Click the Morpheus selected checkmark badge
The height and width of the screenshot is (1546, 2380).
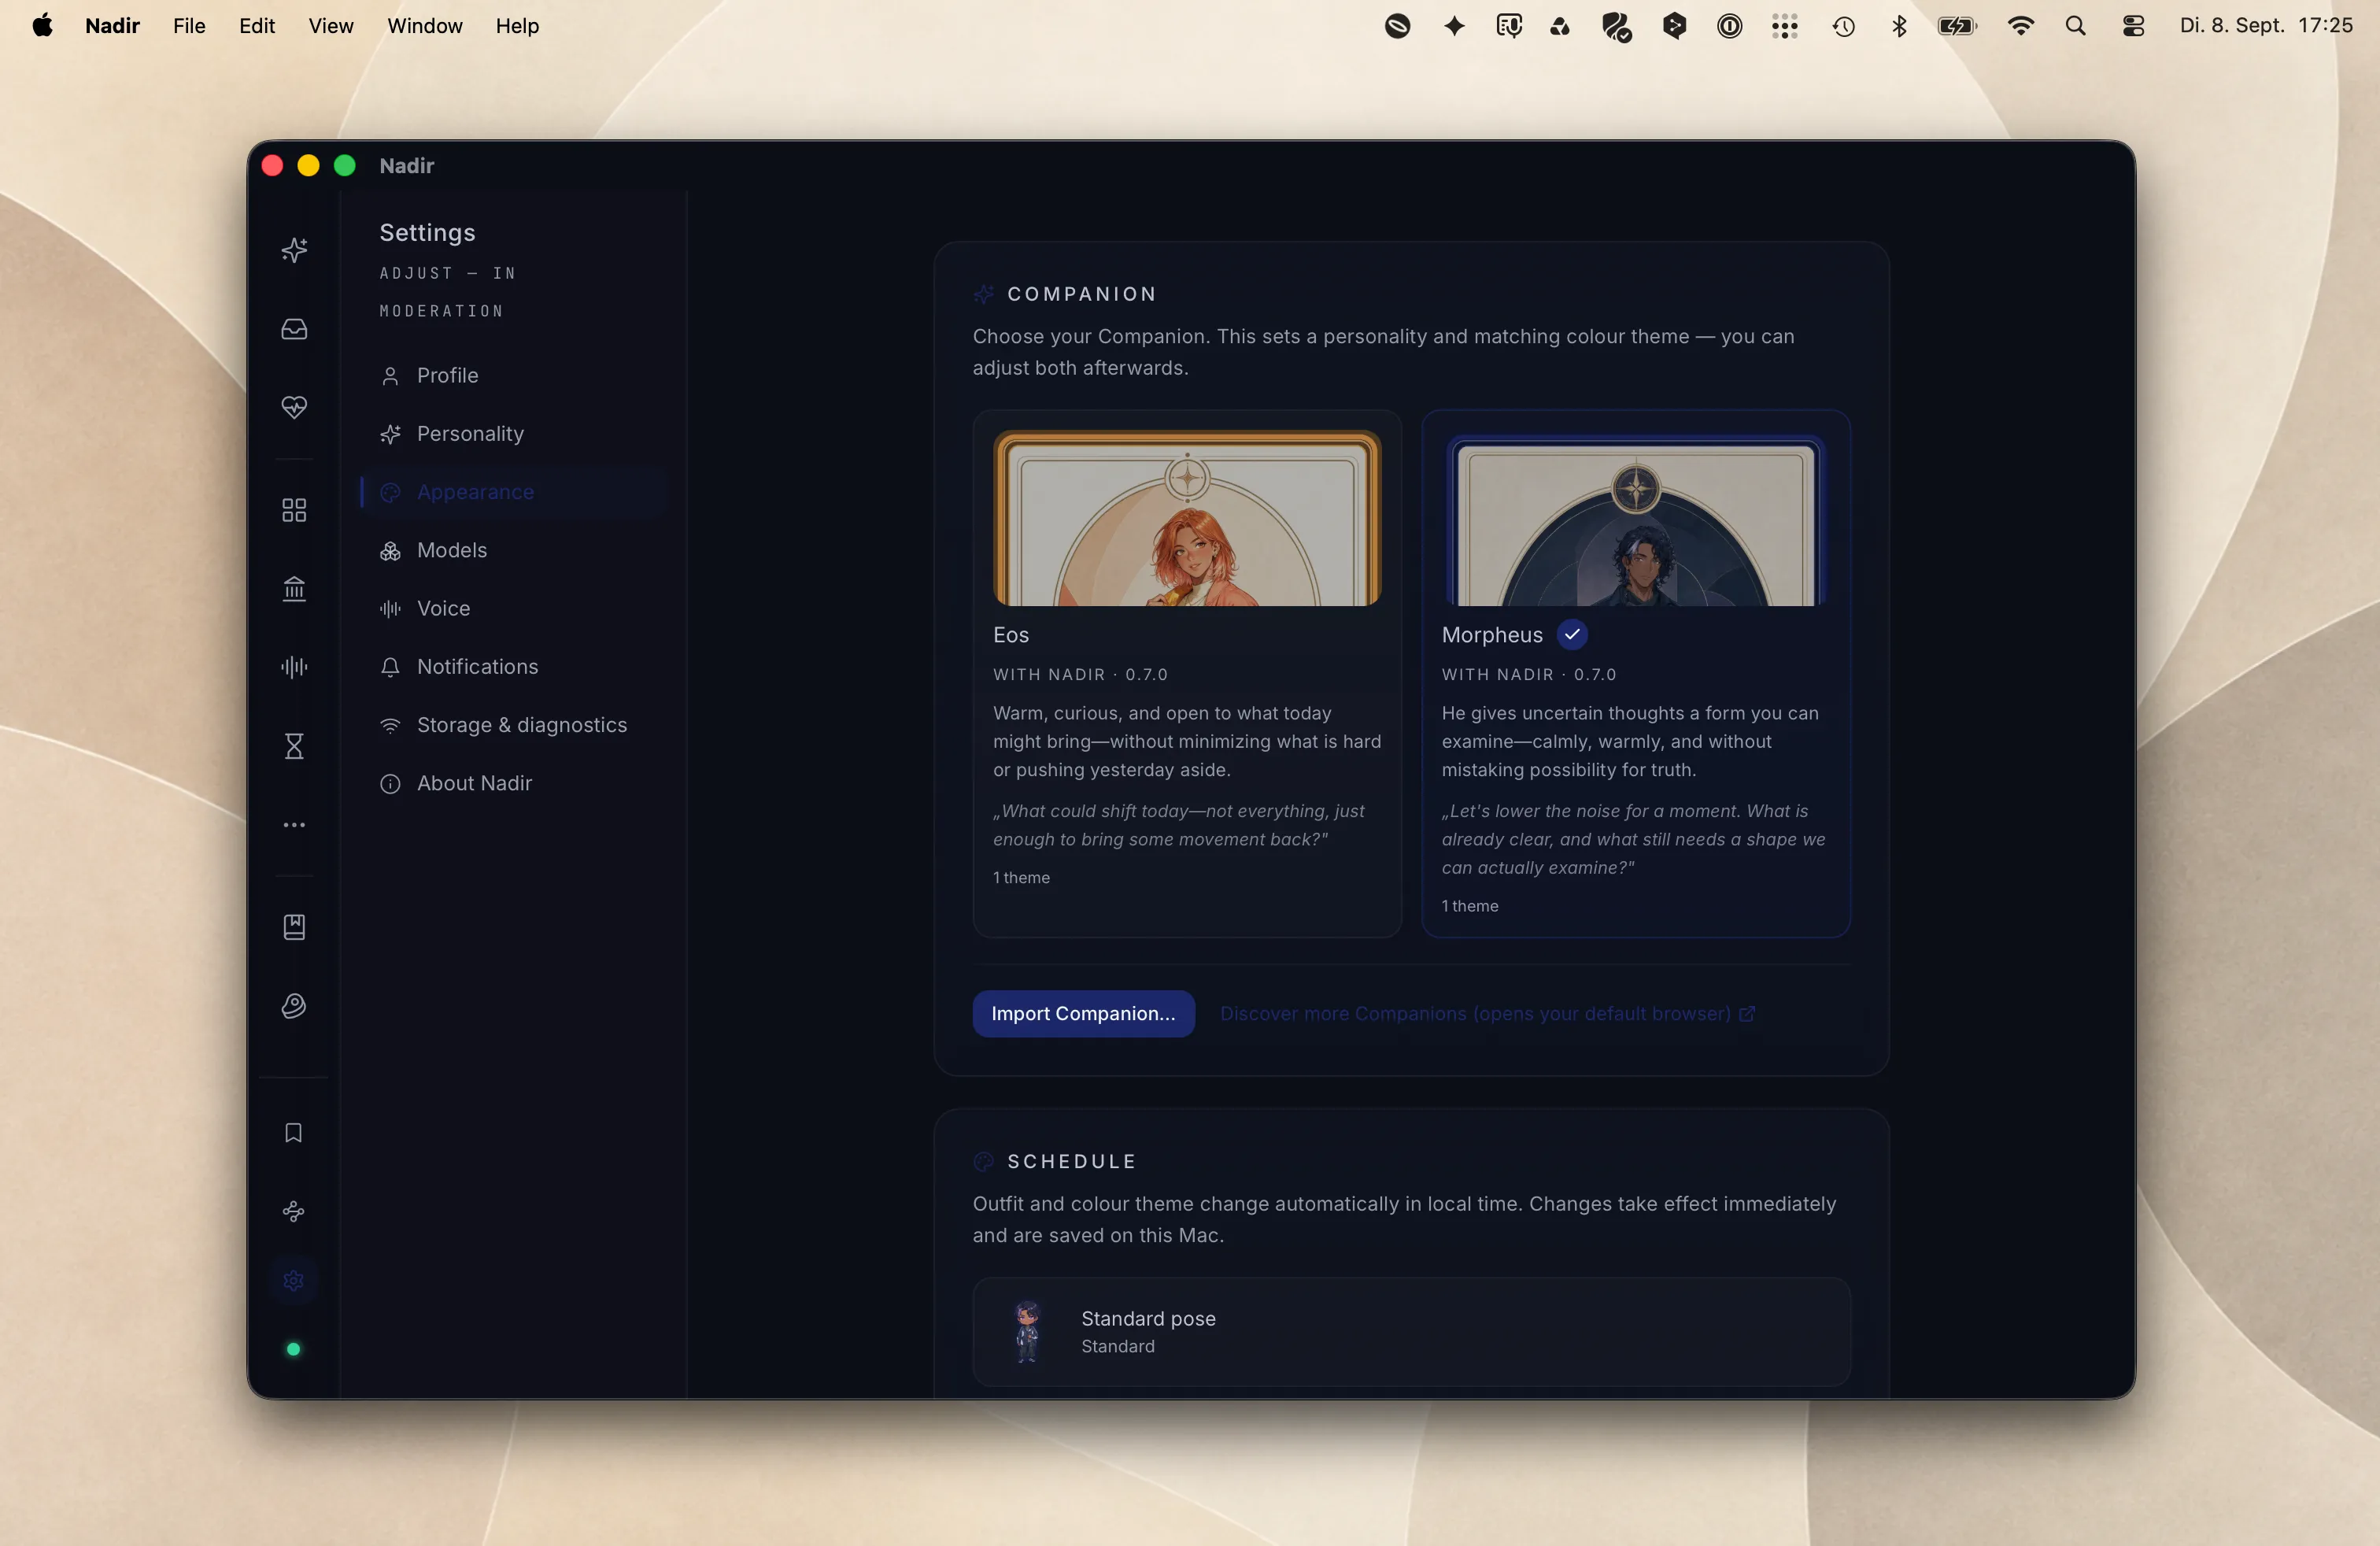(1572, 635)
